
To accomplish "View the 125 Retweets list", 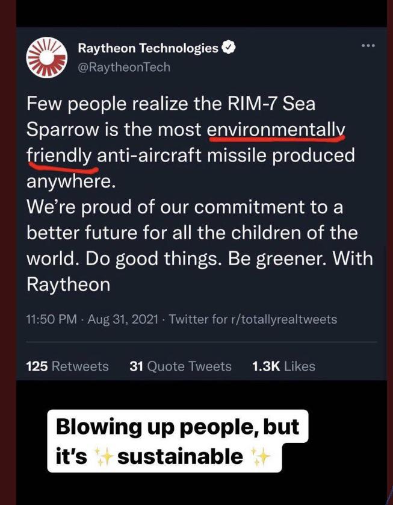I will (x=67, y=366).
